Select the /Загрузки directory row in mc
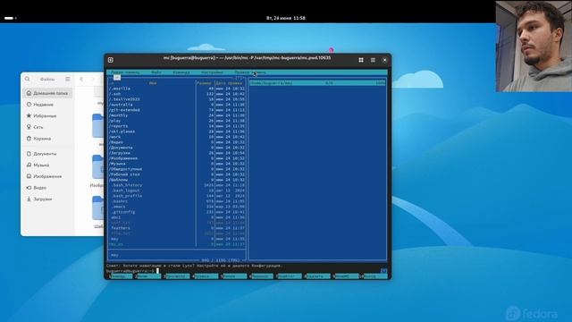 177,153
